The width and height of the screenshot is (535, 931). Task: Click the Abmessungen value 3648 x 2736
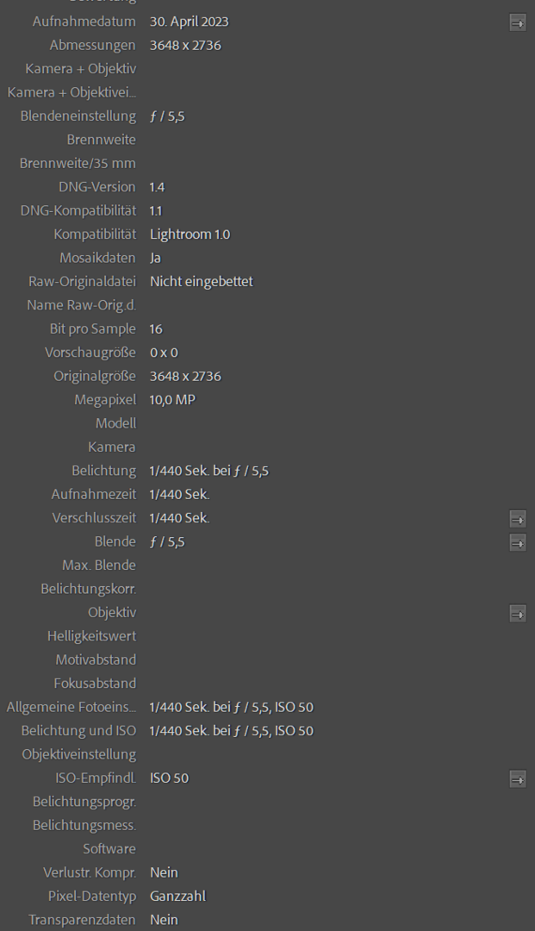185,45
